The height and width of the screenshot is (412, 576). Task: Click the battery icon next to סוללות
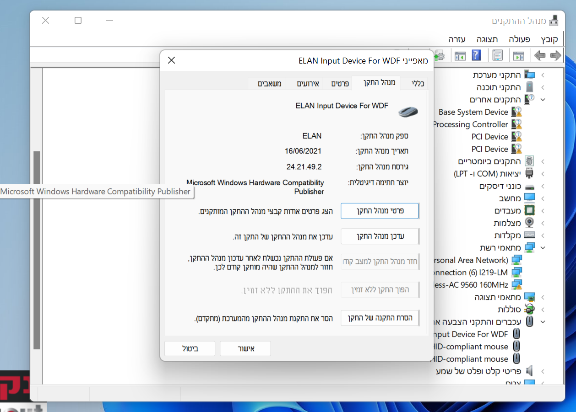click(530, 309)
